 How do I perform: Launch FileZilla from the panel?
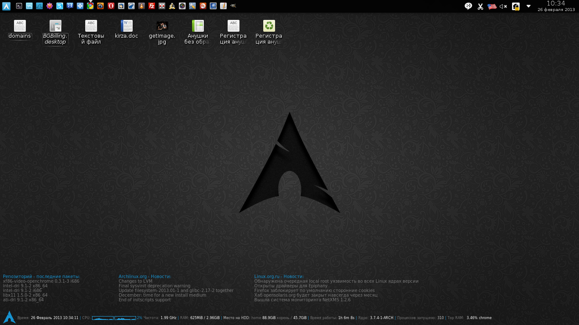[x=152, y=6]
